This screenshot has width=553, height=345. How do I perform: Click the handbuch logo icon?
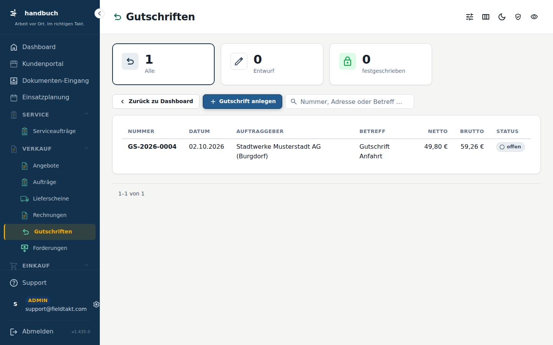point(13,13)
